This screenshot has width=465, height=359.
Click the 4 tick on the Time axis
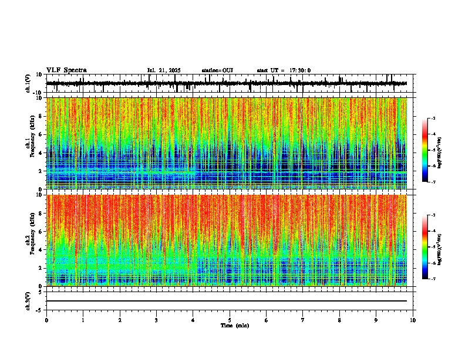[x=193, y=320]
